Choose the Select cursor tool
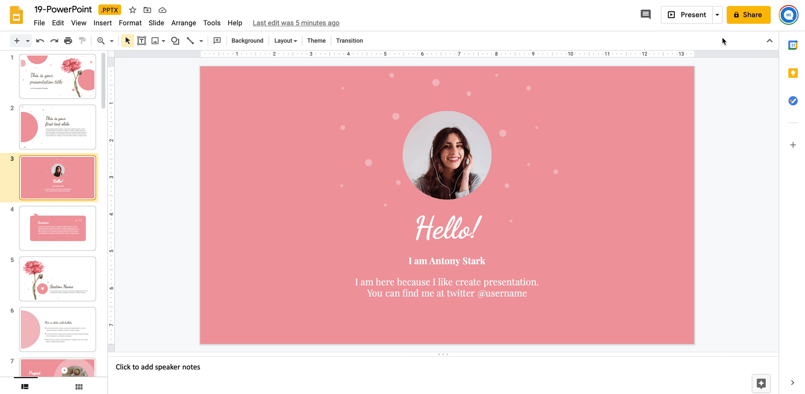 coord(128,41)
